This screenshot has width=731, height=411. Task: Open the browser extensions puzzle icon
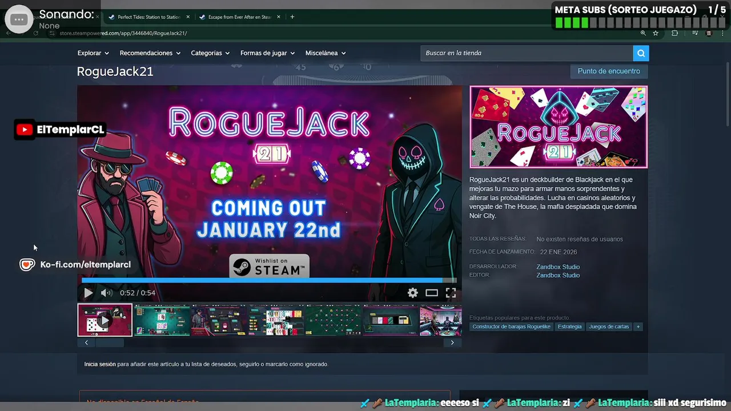click(674, 33)
